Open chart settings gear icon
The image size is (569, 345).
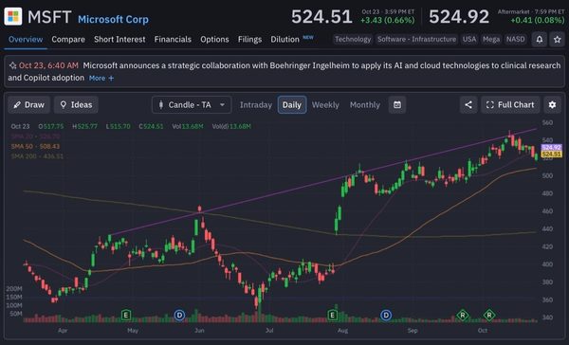point(552,105)
